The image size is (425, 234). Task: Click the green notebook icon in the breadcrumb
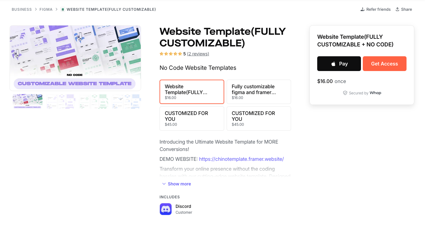[63, 9]
